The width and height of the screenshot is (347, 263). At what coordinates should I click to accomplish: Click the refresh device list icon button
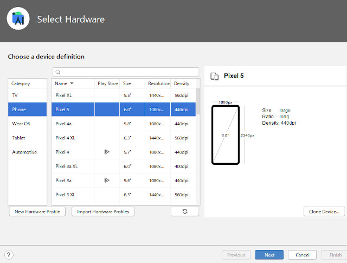click(x=185, y=211)
